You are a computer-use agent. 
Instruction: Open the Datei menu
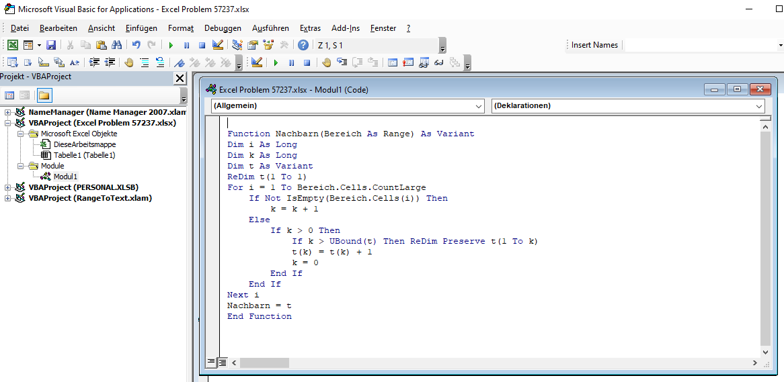coord(19,28)
